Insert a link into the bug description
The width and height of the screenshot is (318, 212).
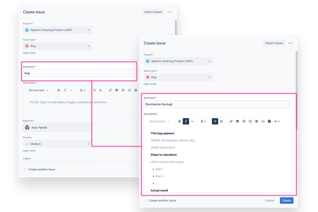231,121
